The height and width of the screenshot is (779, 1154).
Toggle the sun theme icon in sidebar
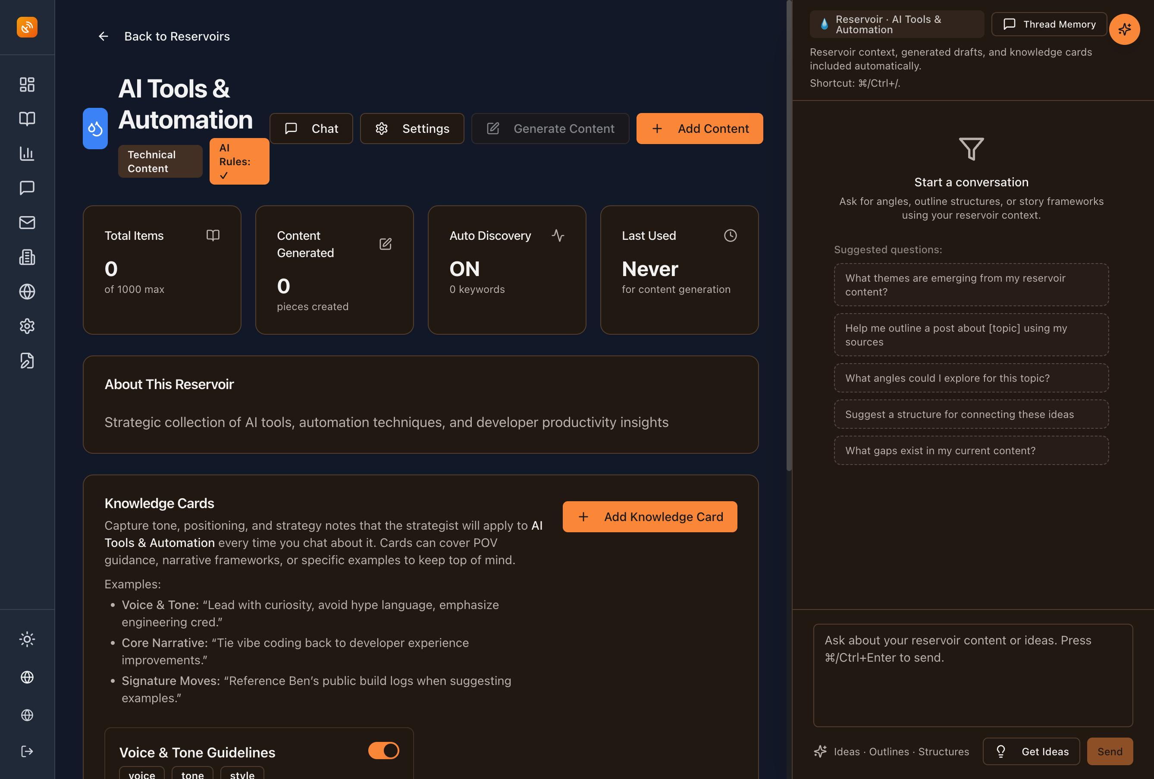pyautogui.click(x=27, y=639)
